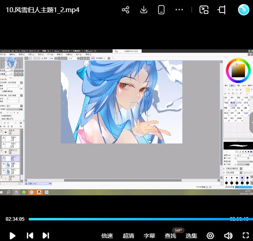
Task: Skip to the previous video
Action: pos(29,235)
